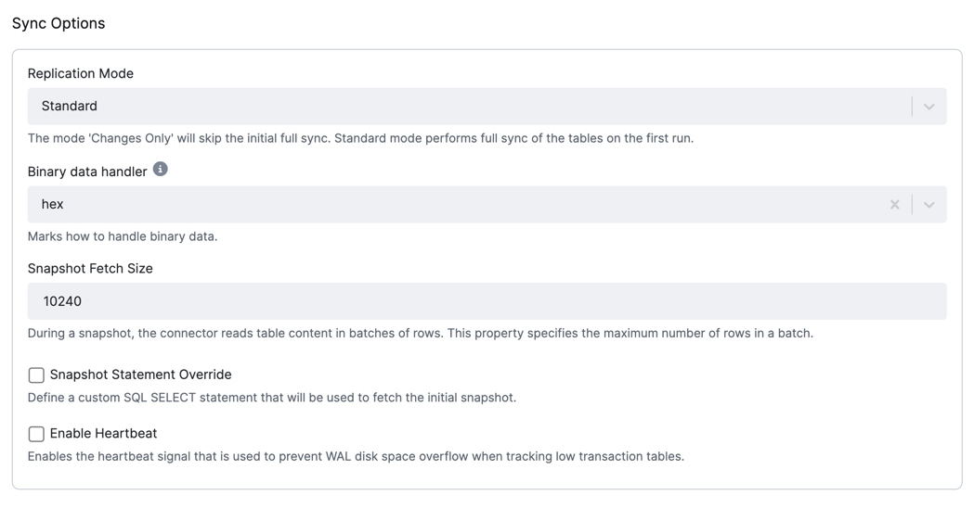The width and height of the screenshot is (974, 508).
Task: Open the Standard replication mode combo box
Action: 487,106
